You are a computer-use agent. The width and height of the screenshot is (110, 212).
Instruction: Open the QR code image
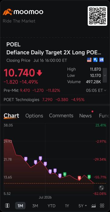[97, 16]
